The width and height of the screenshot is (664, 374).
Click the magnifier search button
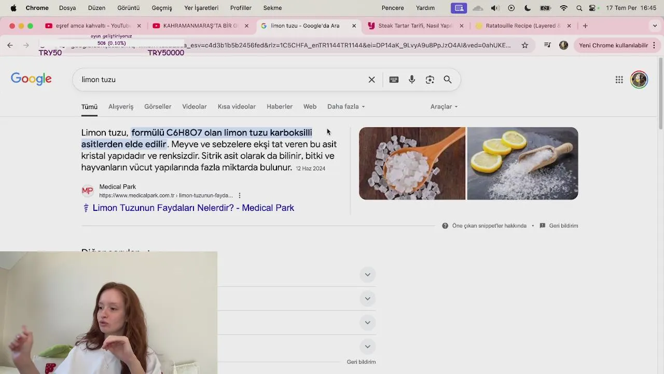pyautogui.click(x=448, y=79)
